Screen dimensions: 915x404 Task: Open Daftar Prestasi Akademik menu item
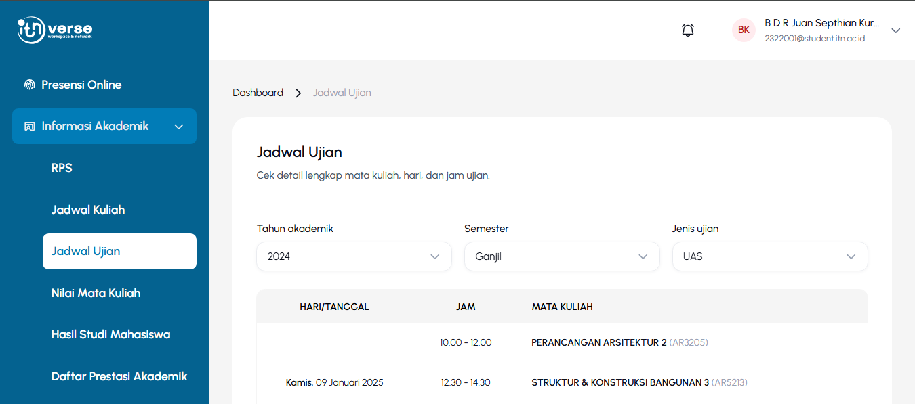pos(119,376)
